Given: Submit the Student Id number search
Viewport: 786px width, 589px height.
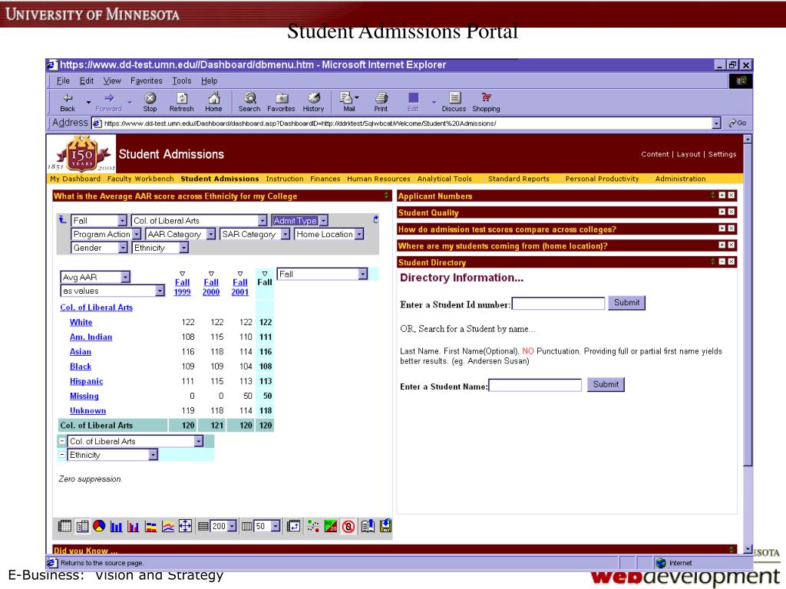Looking at the screenshot, I should tap(626, 302).
